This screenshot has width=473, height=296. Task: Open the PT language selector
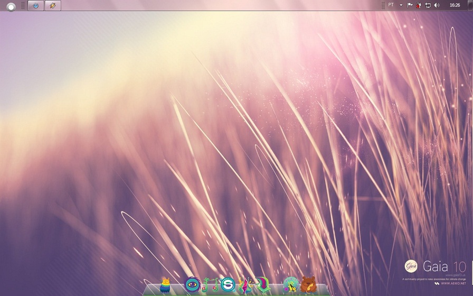(391, 5)
